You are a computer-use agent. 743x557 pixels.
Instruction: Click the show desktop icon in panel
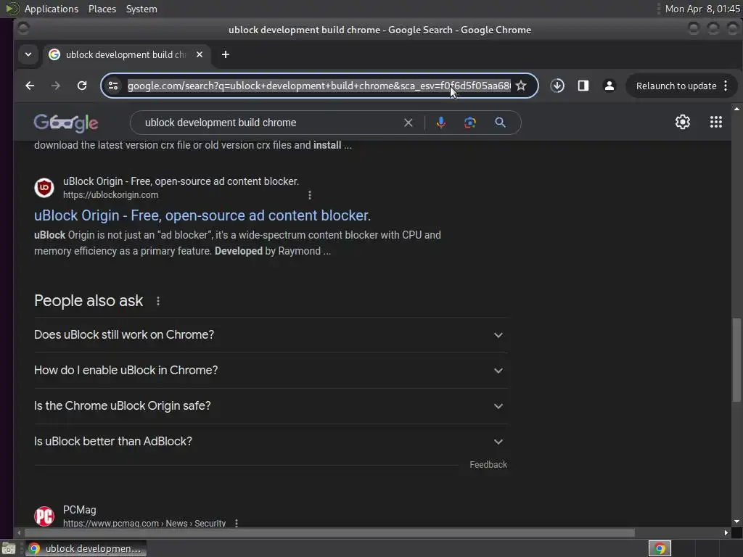(9, 549)
